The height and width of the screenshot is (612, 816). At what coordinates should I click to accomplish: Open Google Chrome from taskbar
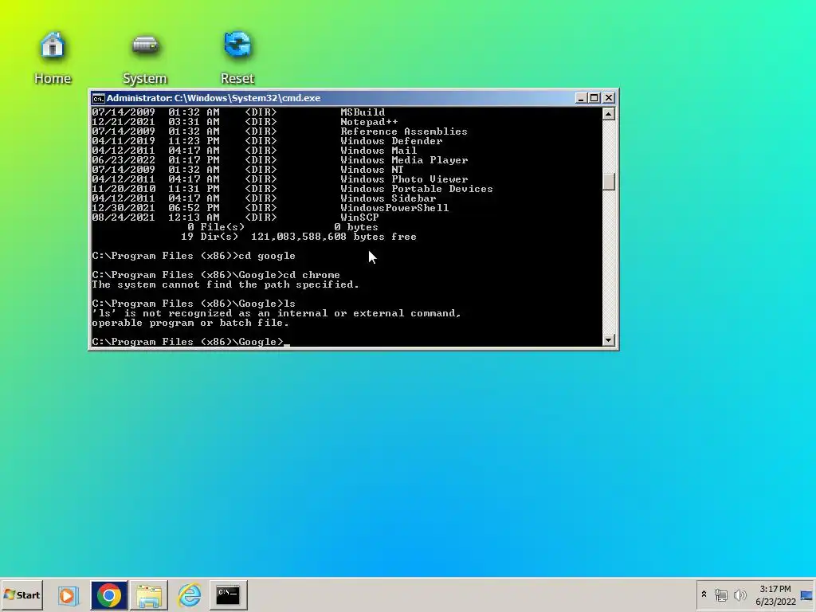click(108, 594)
